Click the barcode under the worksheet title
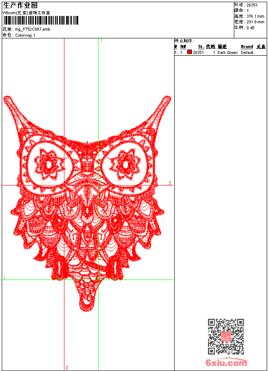268x371 pixels. (41, 20)
